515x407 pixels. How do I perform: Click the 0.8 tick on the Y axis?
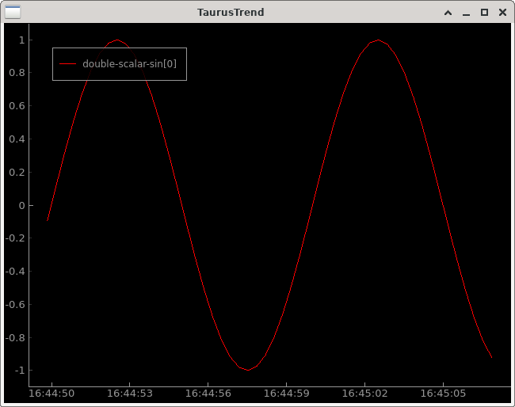16,73
